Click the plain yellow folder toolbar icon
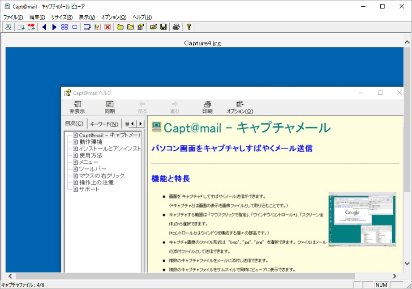This screenshot has height=289, width=412. coord(120,27)
